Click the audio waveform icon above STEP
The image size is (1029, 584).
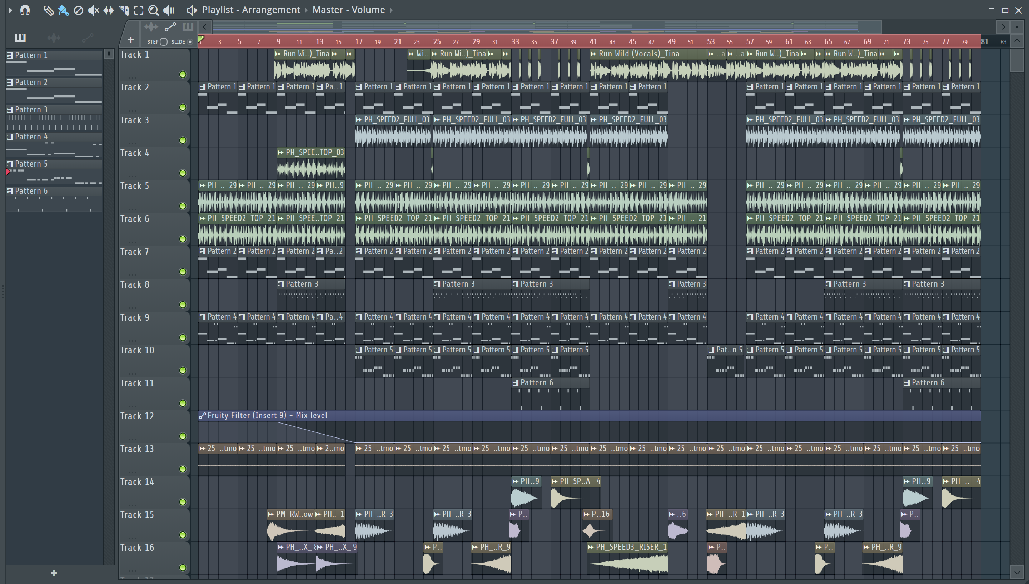pos(151,27)
